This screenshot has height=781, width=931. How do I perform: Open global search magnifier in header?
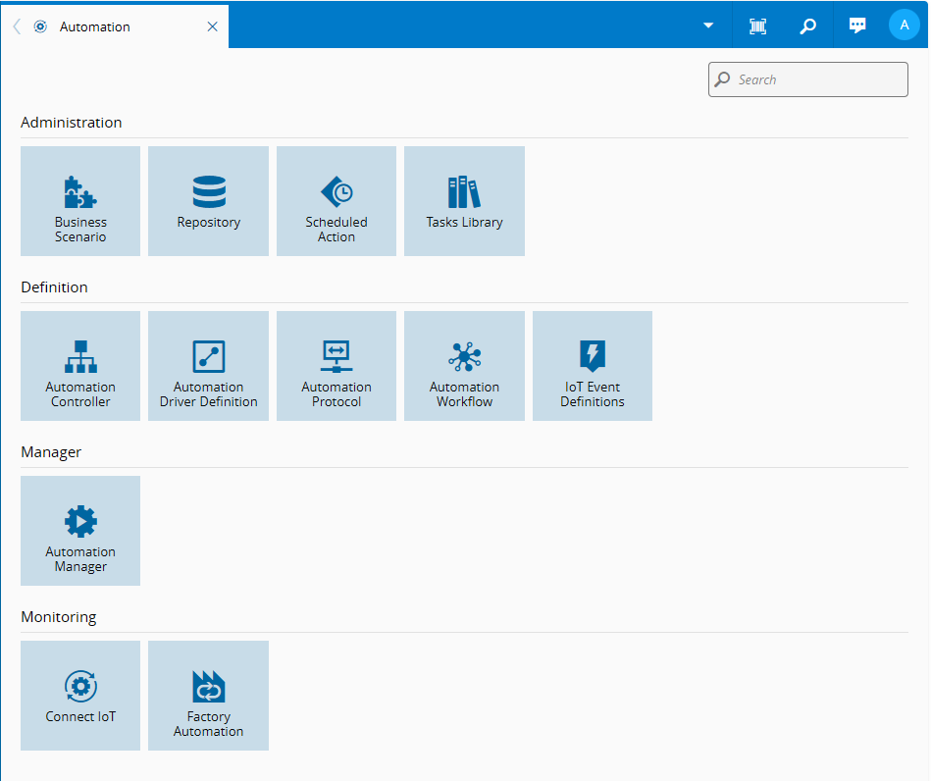coord(807,26)
